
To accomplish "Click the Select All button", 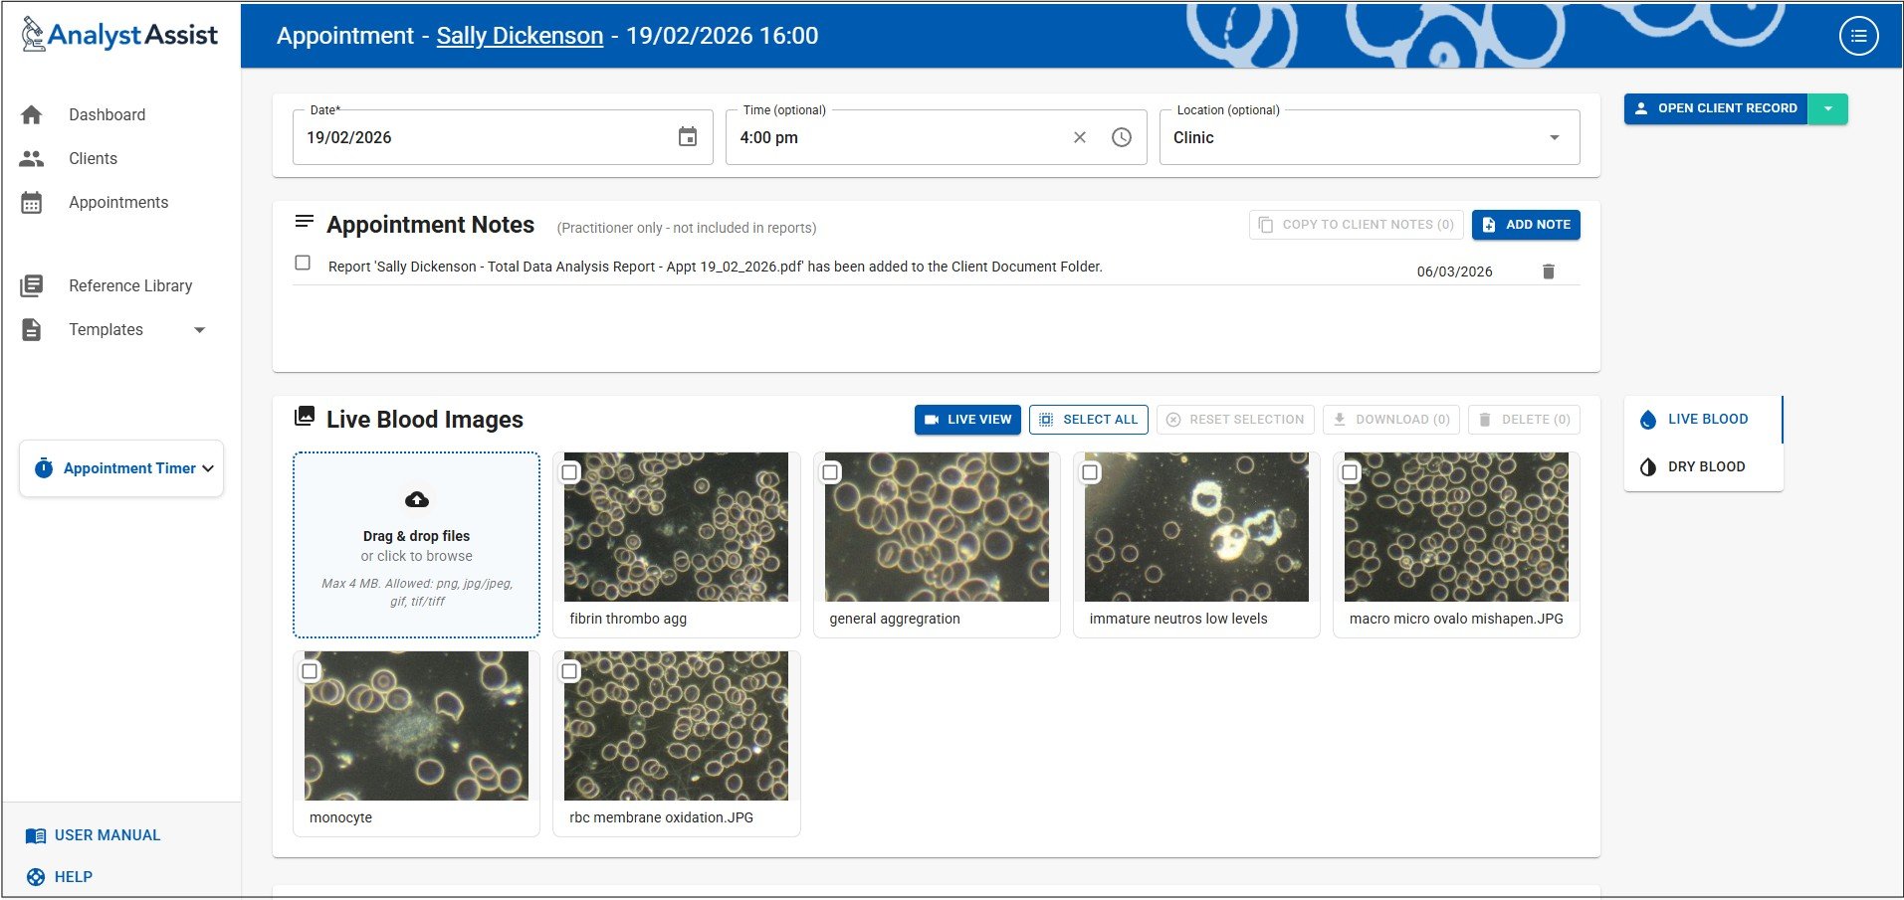I will 1089,420.
